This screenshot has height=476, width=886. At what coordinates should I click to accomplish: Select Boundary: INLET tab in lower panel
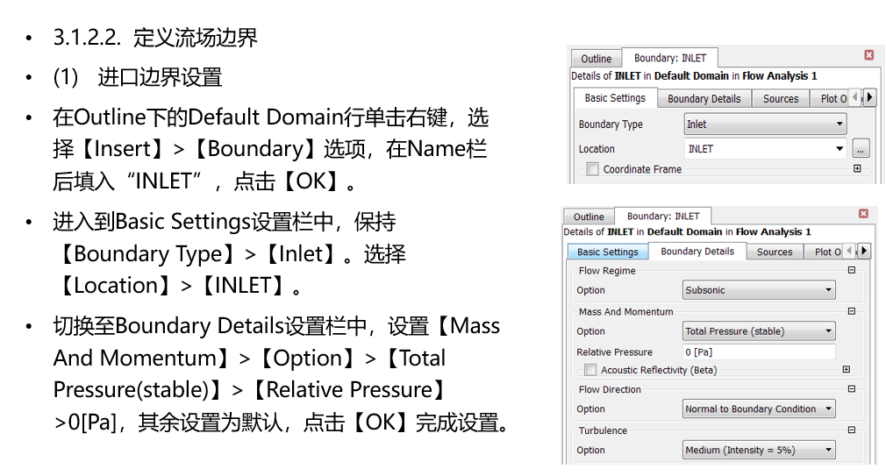[663, 216]
